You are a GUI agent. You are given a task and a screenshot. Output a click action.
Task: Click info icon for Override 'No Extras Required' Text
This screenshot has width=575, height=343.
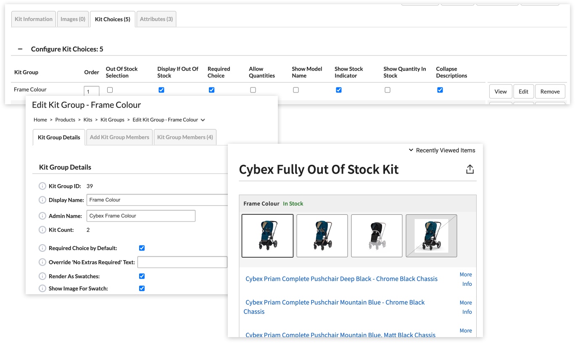tap(42, 262)
